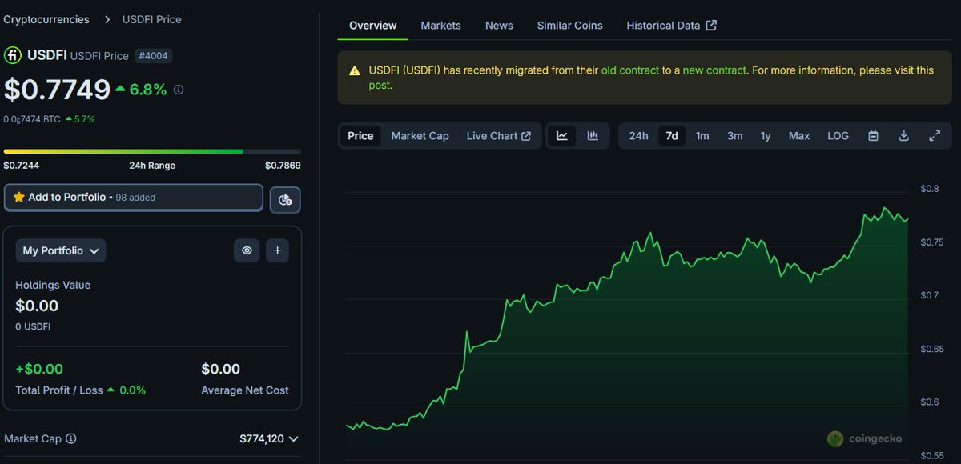Download chart data icon

pos(904,136)
